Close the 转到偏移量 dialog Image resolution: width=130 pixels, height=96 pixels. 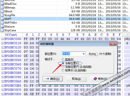(113, 44)
